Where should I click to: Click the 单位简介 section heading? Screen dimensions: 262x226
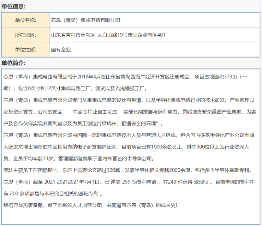13,63
